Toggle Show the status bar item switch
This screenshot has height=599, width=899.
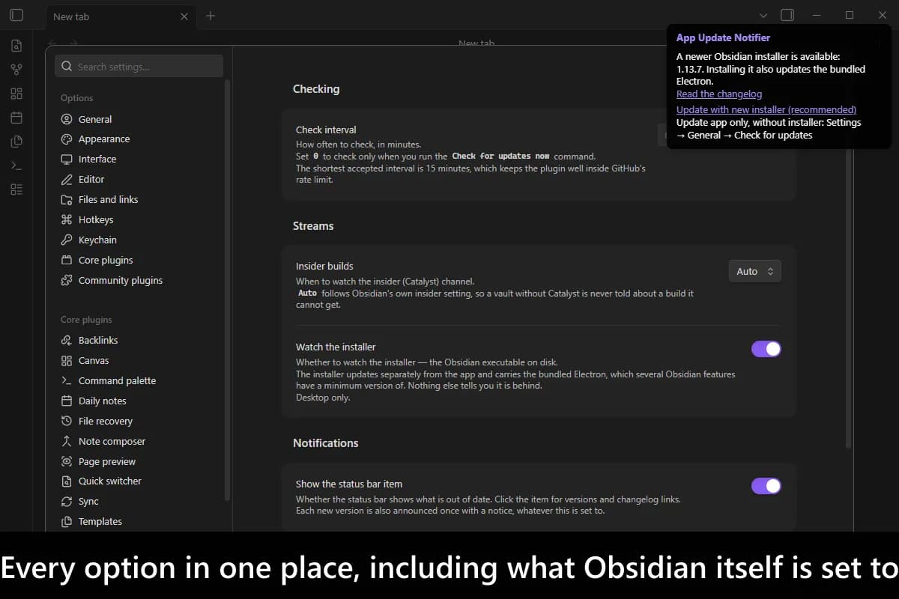tap(766, 486)
